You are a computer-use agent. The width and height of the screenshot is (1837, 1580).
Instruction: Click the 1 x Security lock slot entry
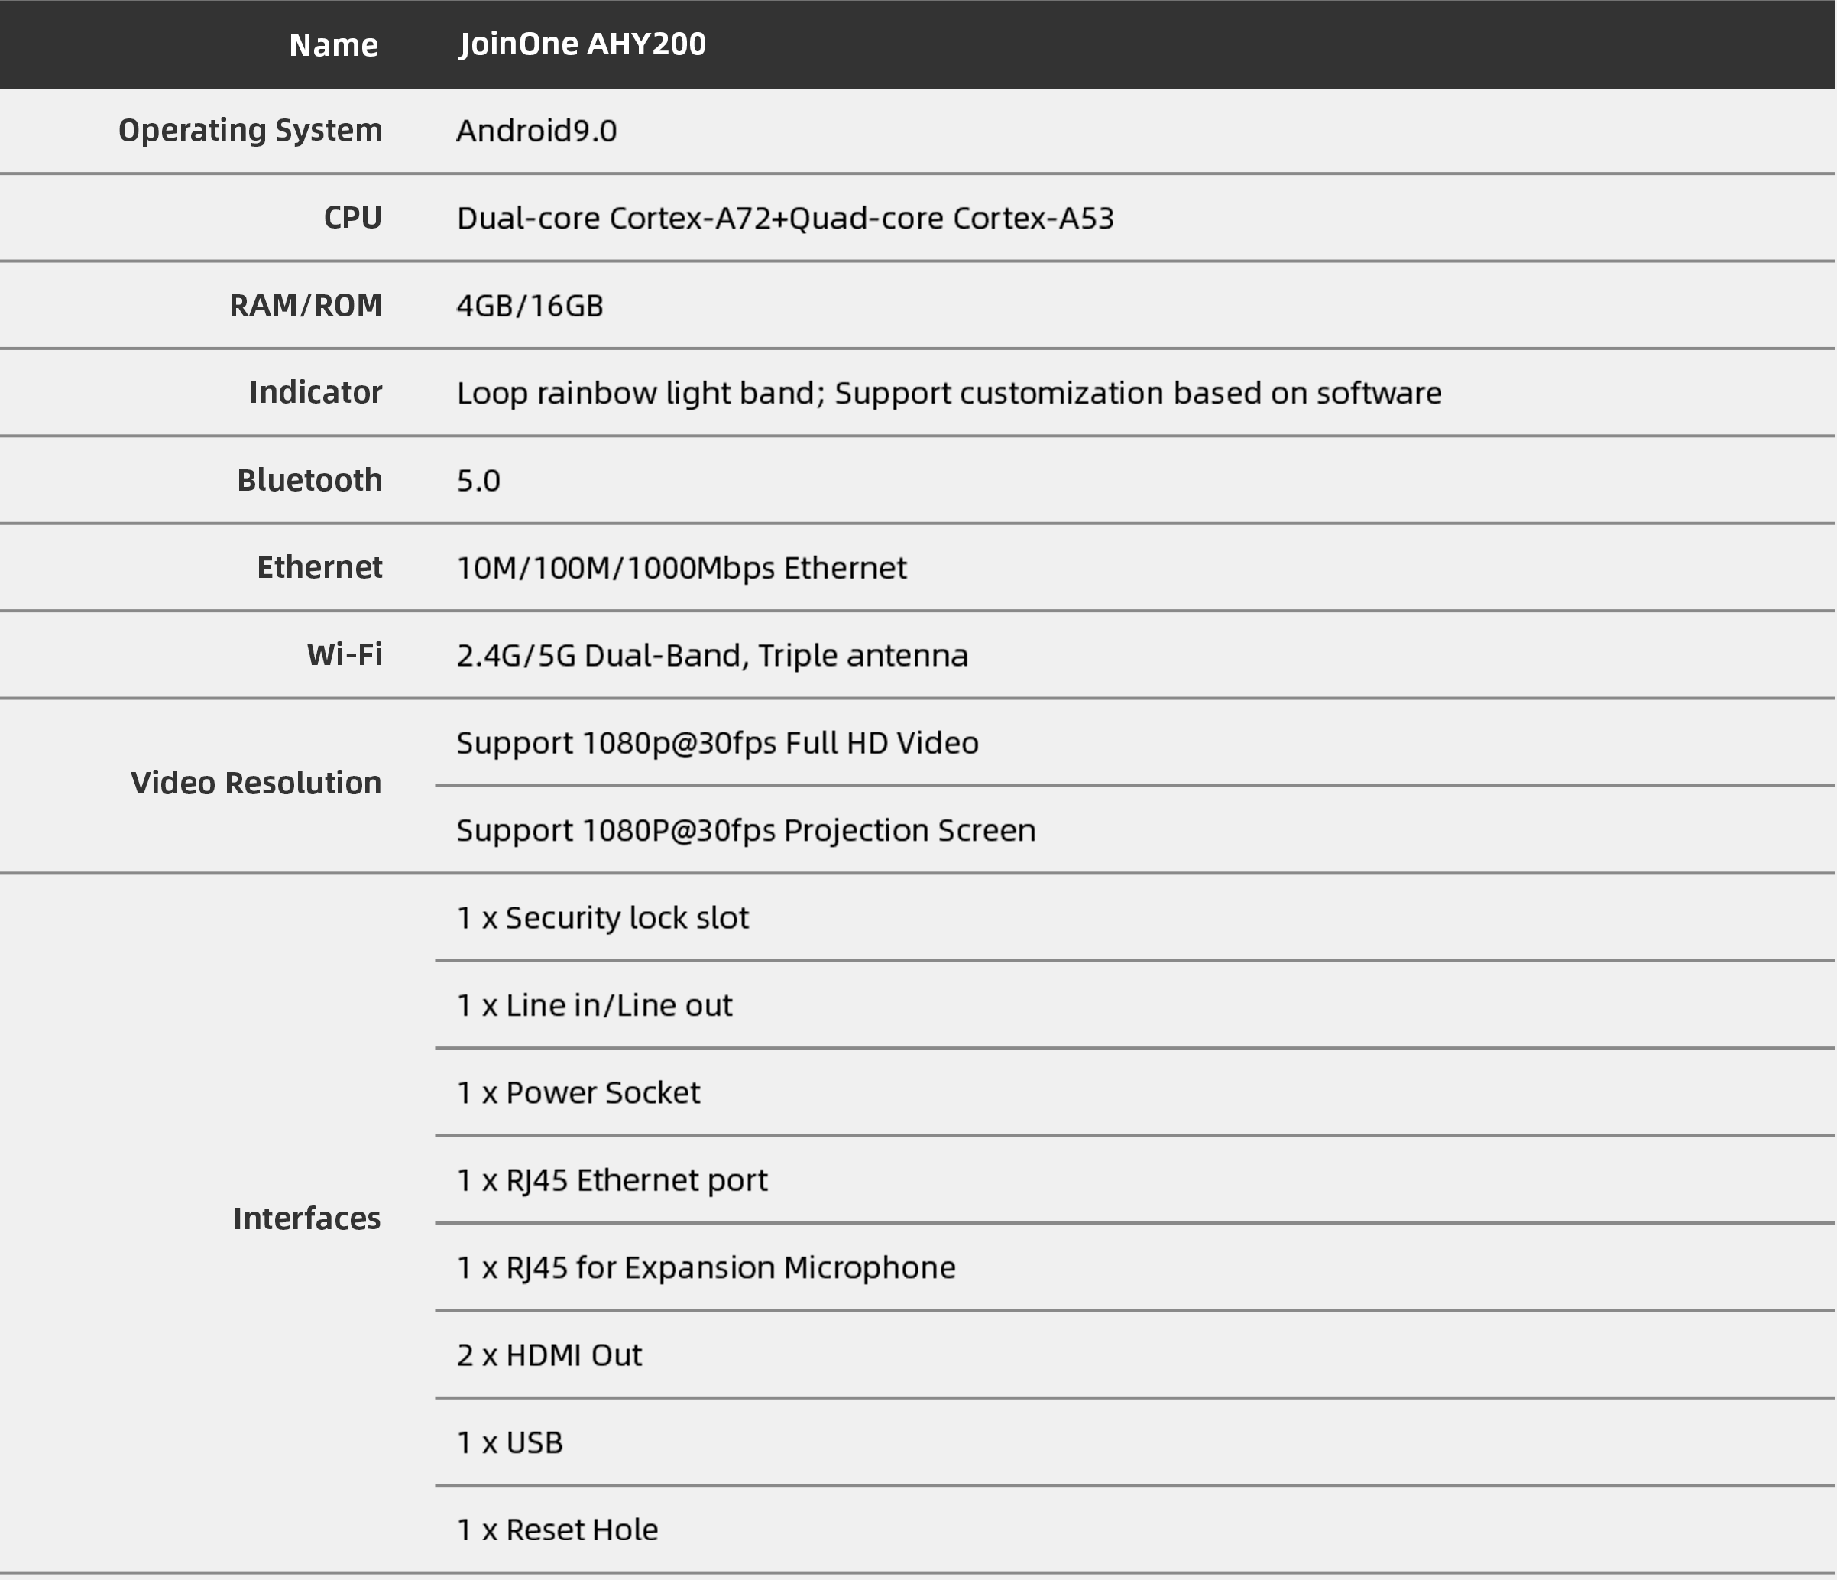[602, 918]
